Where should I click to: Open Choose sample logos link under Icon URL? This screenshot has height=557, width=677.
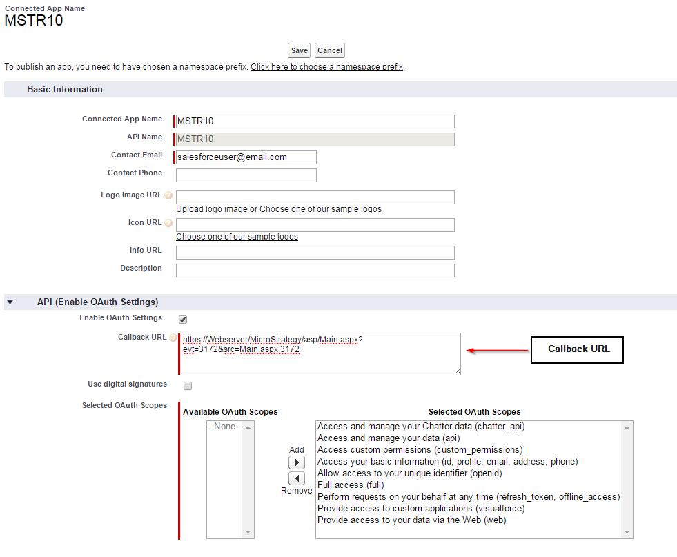tap(237, 237)
